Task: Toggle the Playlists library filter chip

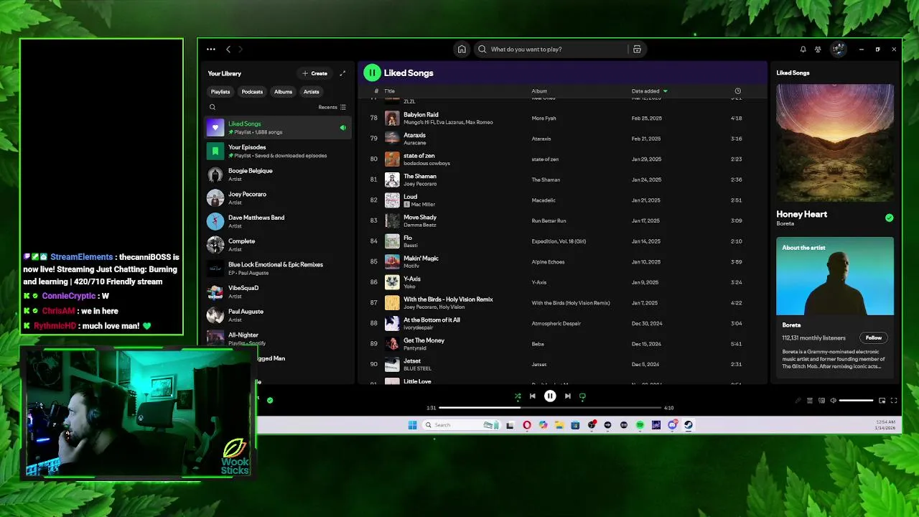Action: (220, 92)
